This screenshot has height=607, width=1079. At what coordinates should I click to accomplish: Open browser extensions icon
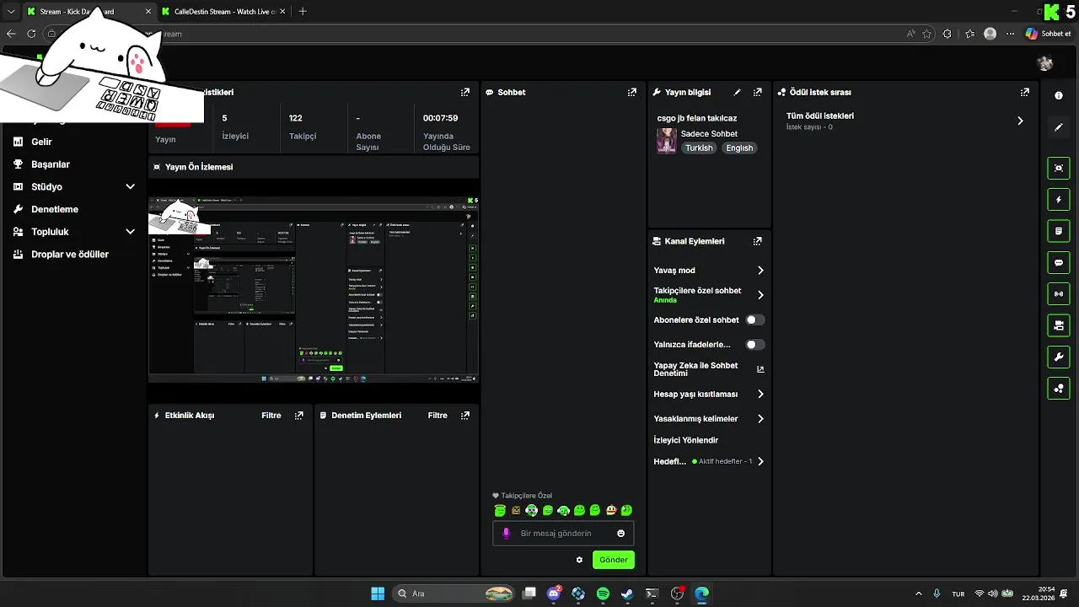947,34
